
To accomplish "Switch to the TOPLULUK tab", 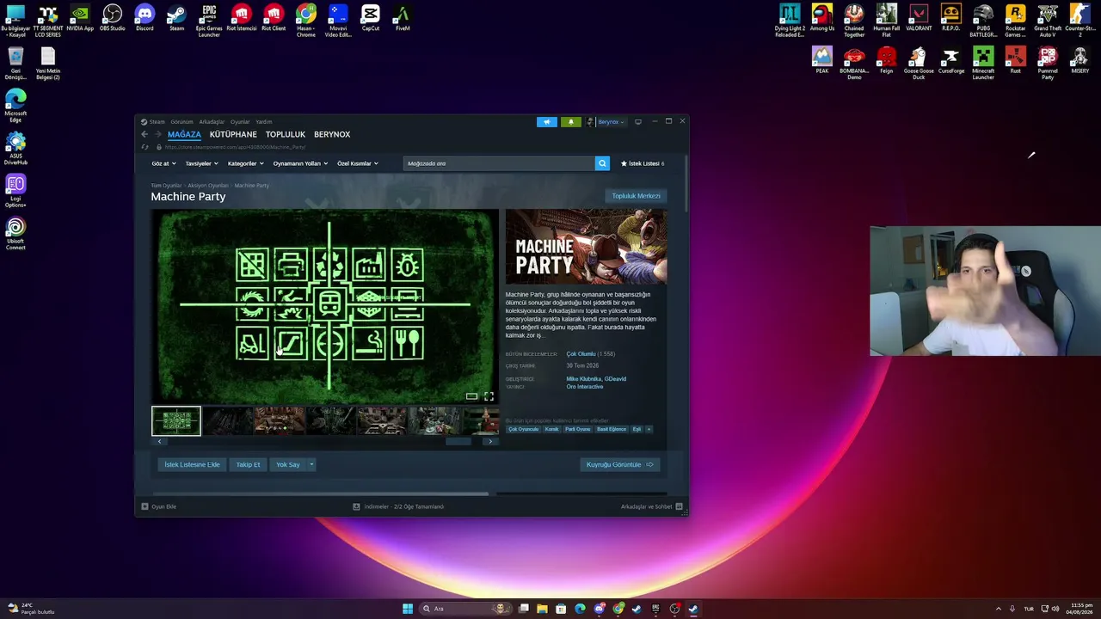I will (x=286, y=135).
